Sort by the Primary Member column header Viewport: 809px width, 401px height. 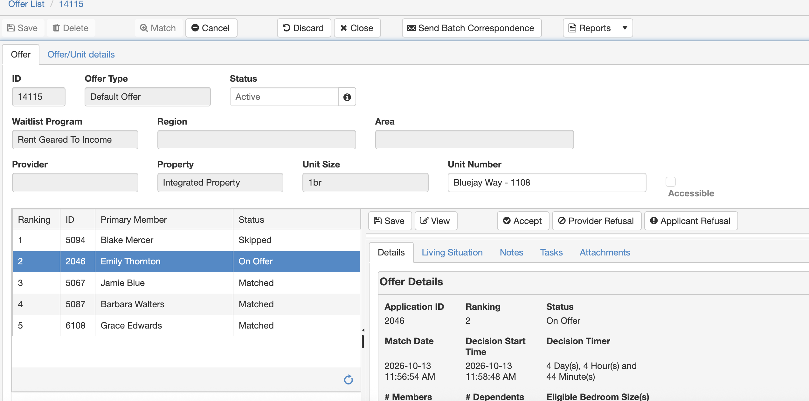tap(164, 220)
